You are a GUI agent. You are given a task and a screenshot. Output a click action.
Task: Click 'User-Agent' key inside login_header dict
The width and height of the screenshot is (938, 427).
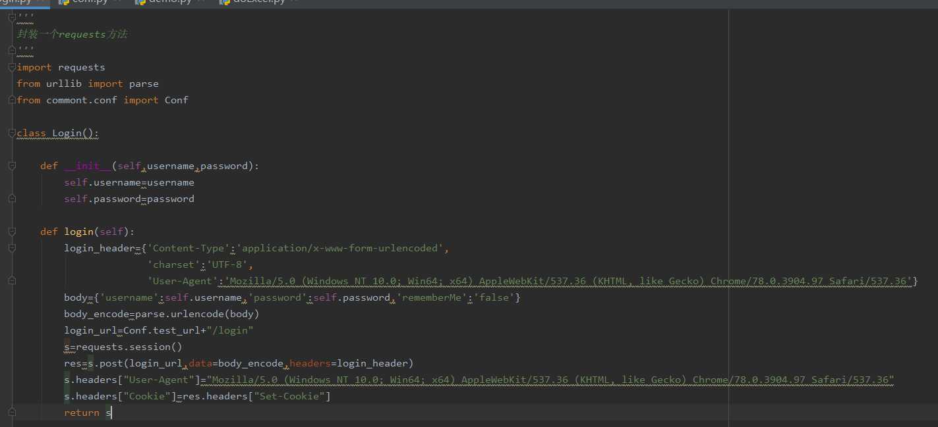pyautogui.click(x=183, y=281)
